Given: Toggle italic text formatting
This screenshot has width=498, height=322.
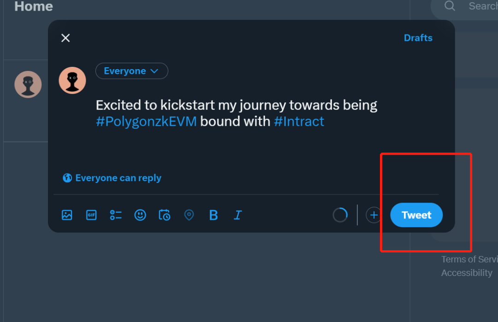Looking at the screenshot, I should tap(237, 215).
